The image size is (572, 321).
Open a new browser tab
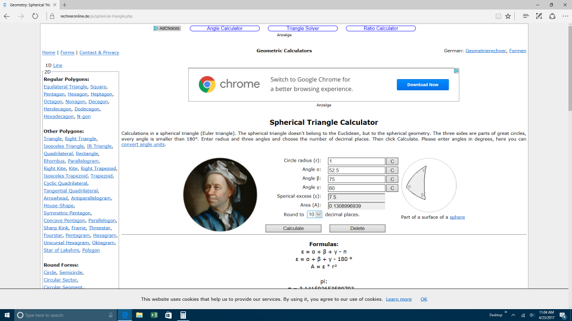click(x=64, y=4)
